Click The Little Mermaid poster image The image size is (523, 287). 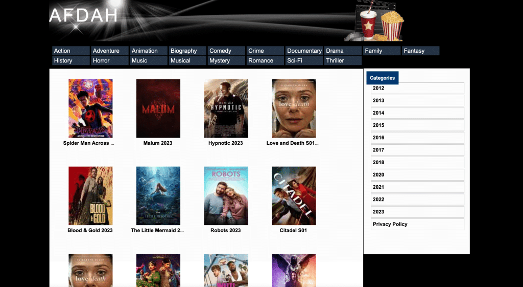click(x=158, y=195)
